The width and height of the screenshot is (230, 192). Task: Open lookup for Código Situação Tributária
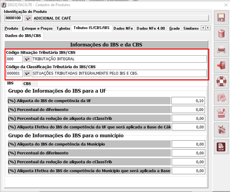[27, 59]
